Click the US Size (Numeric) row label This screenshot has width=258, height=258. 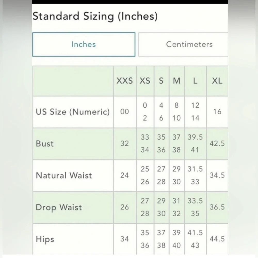(73, 112)
